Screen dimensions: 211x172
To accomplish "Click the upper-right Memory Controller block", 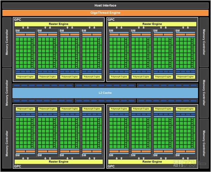I will click(x=204, y=42).
